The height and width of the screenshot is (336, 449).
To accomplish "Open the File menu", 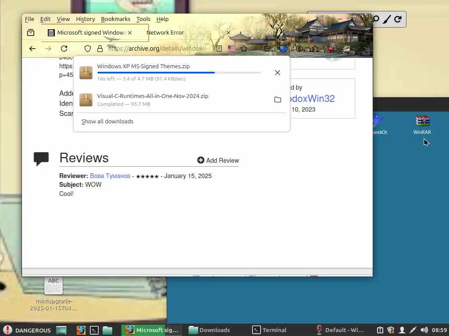I will coord(29,19).
